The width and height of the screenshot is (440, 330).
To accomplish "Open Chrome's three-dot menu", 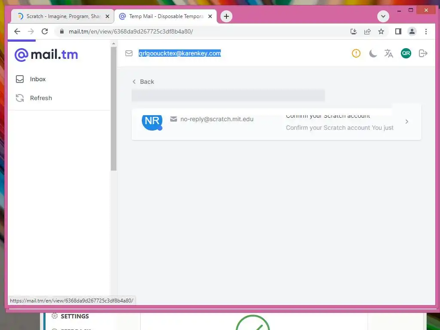I will click(426, 31).
